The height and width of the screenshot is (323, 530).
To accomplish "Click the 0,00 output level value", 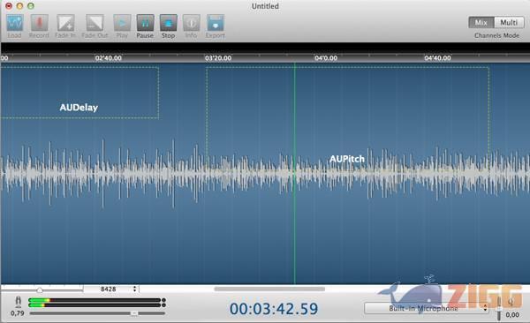I will 512,315.
